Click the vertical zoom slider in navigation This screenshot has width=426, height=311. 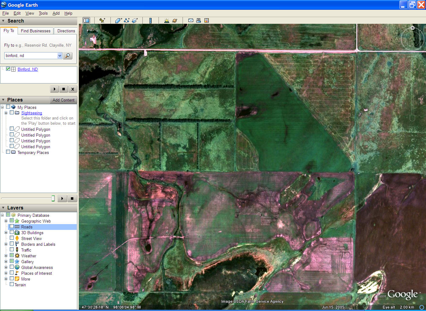412,99
